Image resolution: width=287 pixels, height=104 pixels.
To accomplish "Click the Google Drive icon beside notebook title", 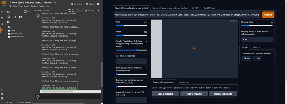I will tap(10, 3).
